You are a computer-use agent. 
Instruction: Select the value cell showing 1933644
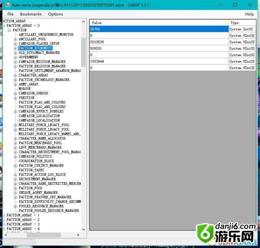(159, 61)
